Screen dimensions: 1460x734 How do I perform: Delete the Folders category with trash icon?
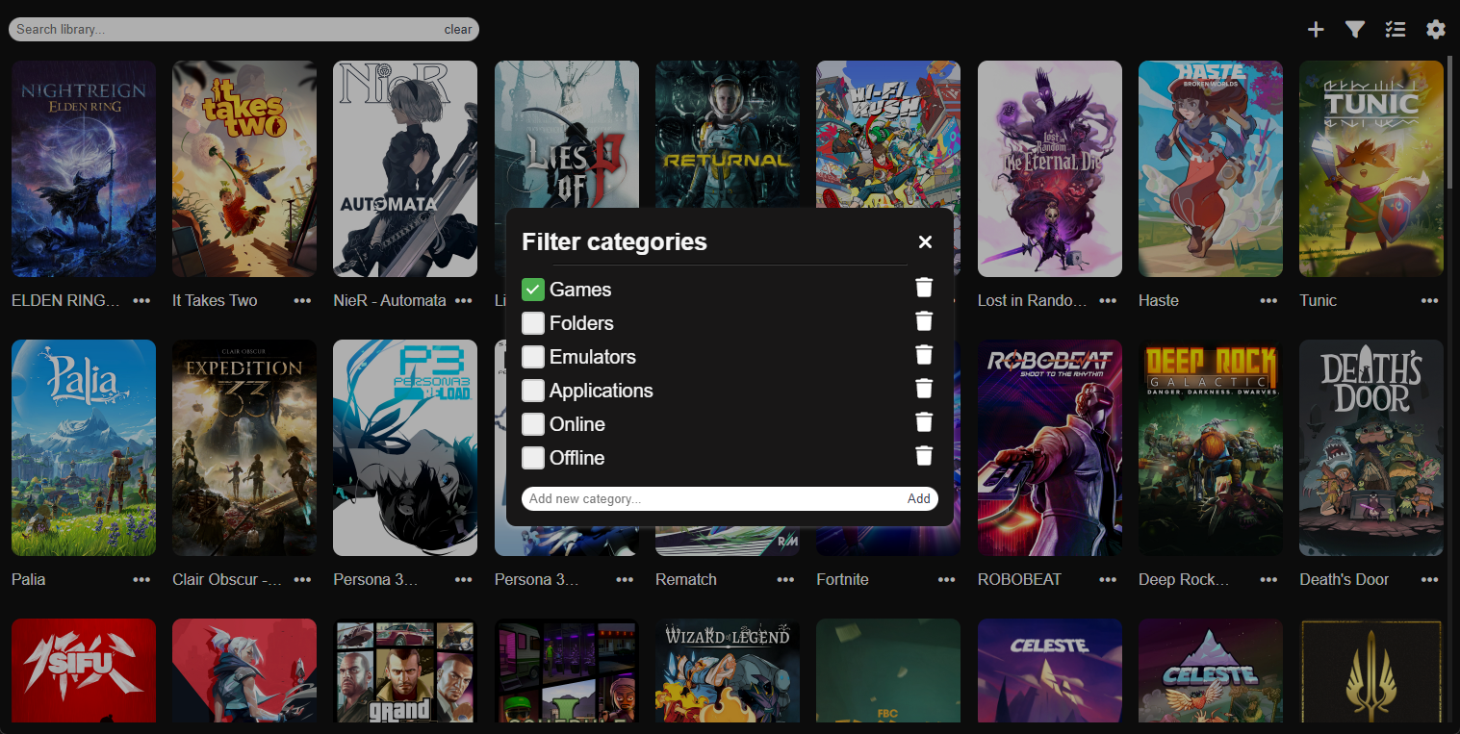(923, 320)
